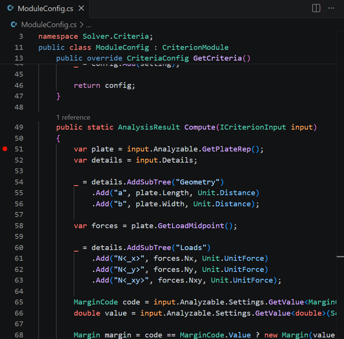344x339 pixels.
Task: Click "plate.Length" on line 55
Action: coord(162,193)
